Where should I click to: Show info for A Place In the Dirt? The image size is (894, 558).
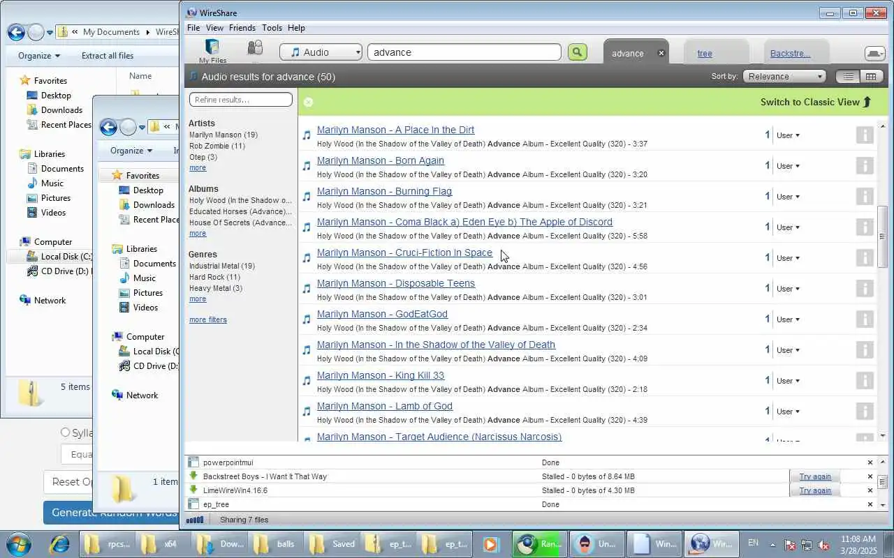click(x=865, y=135)
